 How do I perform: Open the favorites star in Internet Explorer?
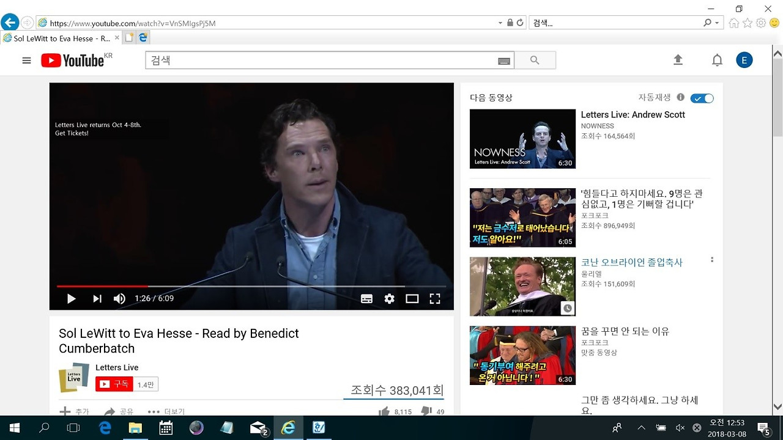[x=748, y=23]
